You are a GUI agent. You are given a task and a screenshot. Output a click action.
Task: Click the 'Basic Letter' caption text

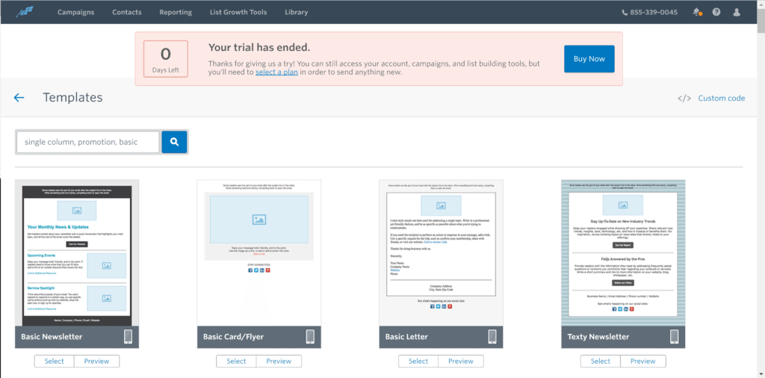pyautogui.click(x=406, y=337)
